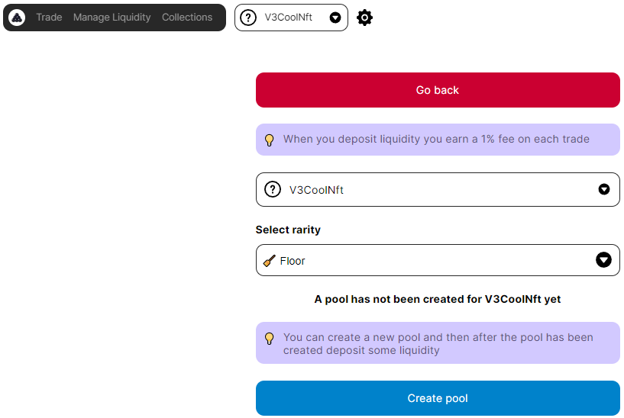Click lightbulb icon beside the 1% fee tip

coord(269,140)
